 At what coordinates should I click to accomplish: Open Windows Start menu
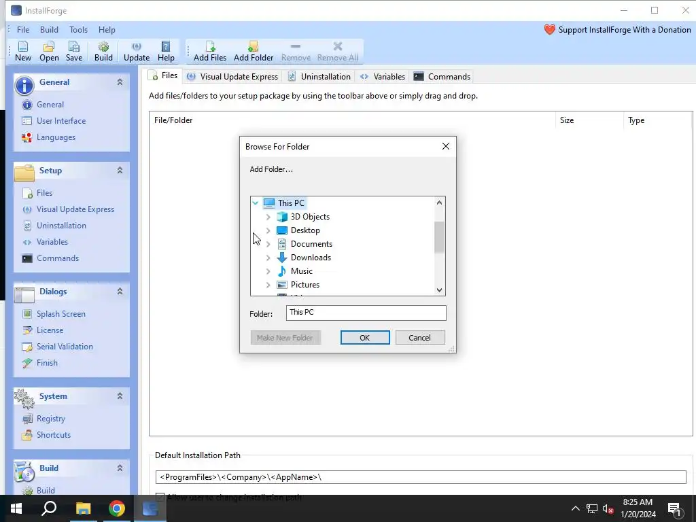[16, 508]
